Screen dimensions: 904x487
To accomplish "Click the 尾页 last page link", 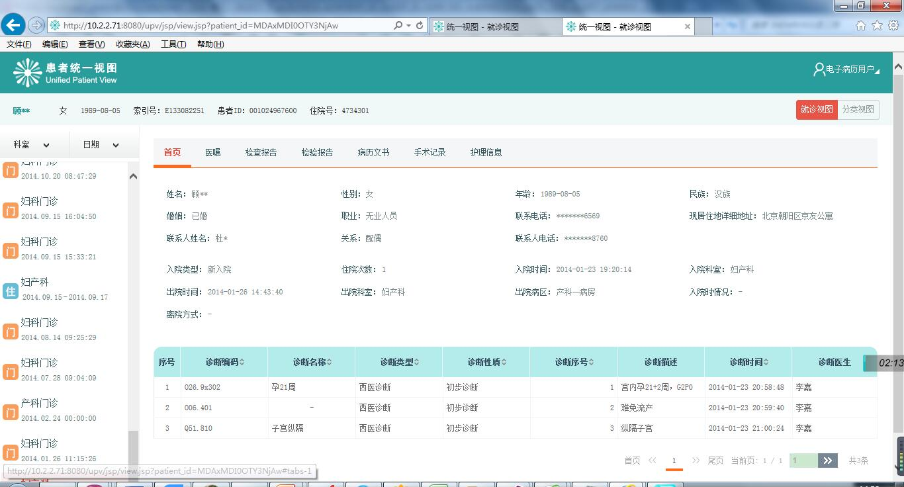I will coord(715,461).
